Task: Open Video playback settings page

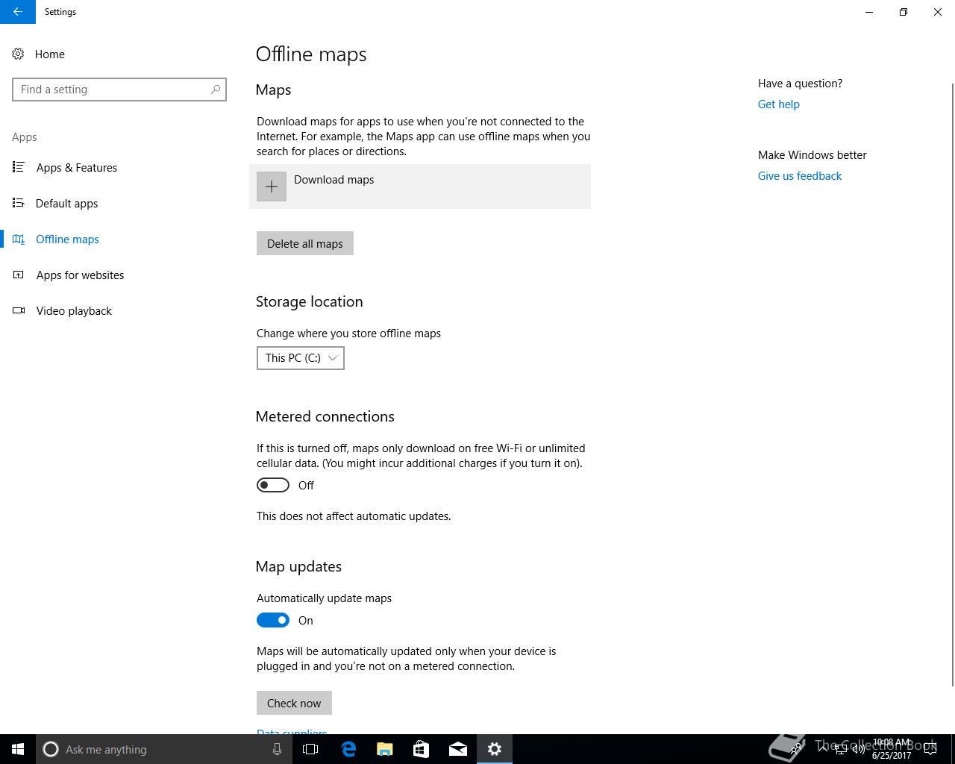Action: [x=74, y=310]
